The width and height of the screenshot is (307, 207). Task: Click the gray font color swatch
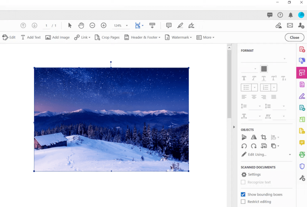[264, 69]
